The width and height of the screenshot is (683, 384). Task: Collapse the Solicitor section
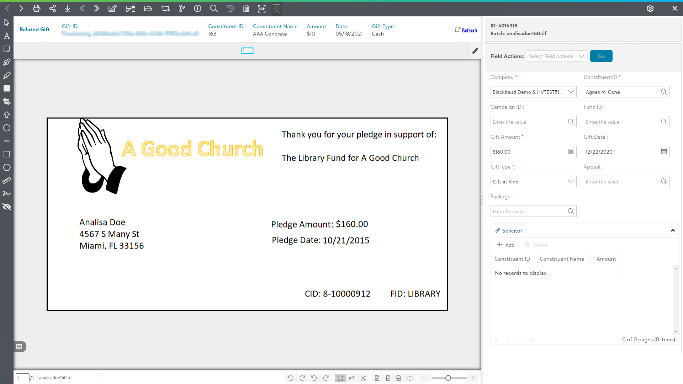tap(673, 231)
